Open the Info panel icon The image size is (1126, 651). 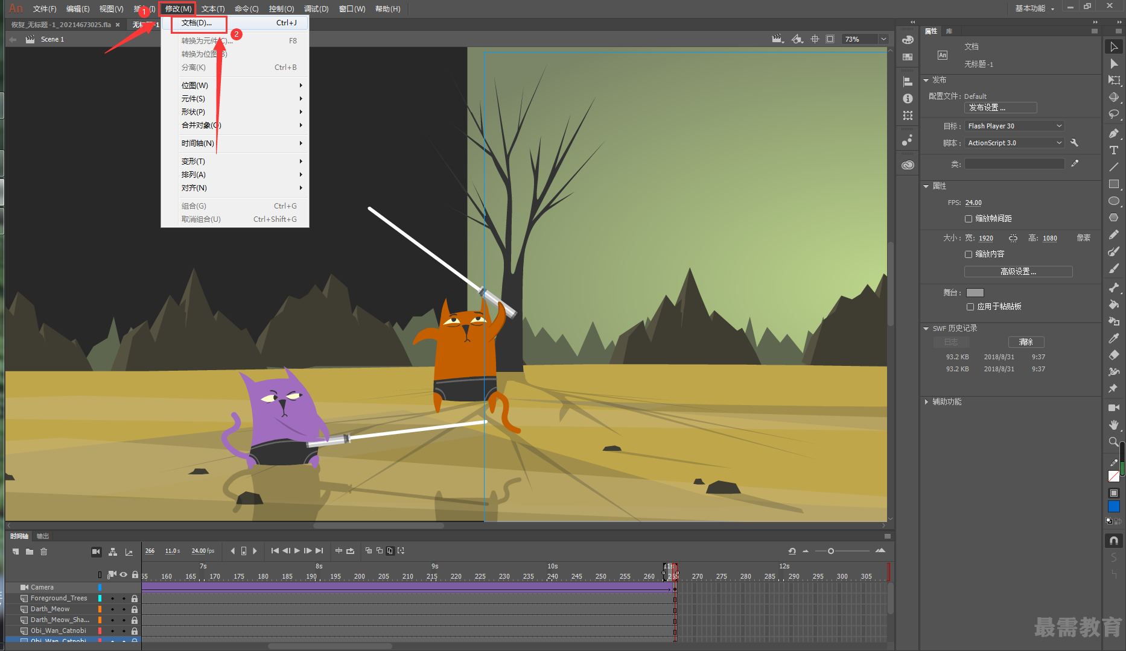tap(908, 98)
